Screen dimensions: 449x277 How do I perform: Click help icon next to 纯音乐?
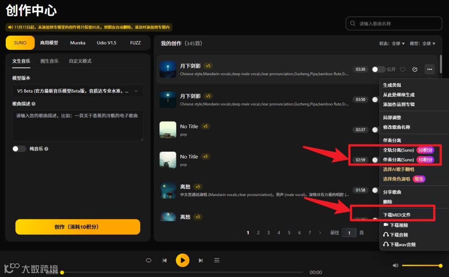47,149
